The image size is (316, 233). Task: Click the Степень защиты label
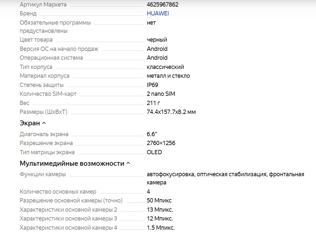[x=42, y=85]
